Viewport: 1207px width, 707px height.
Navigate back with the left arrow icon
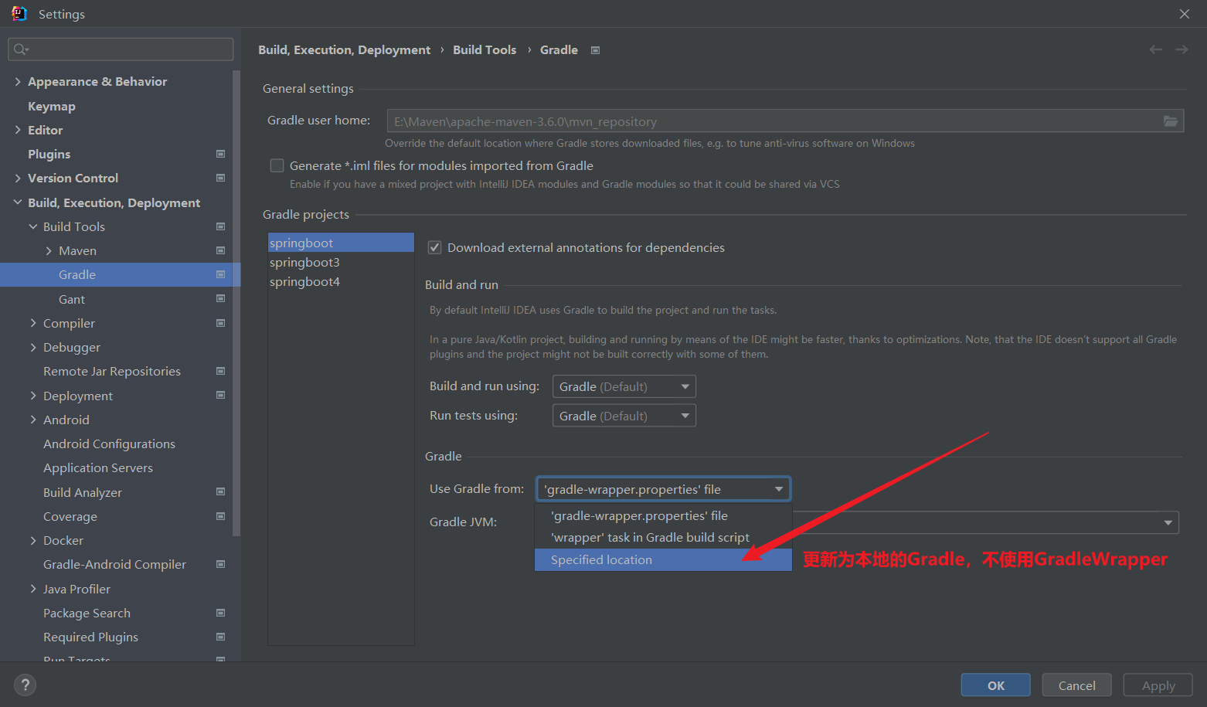pos(1155,49)
